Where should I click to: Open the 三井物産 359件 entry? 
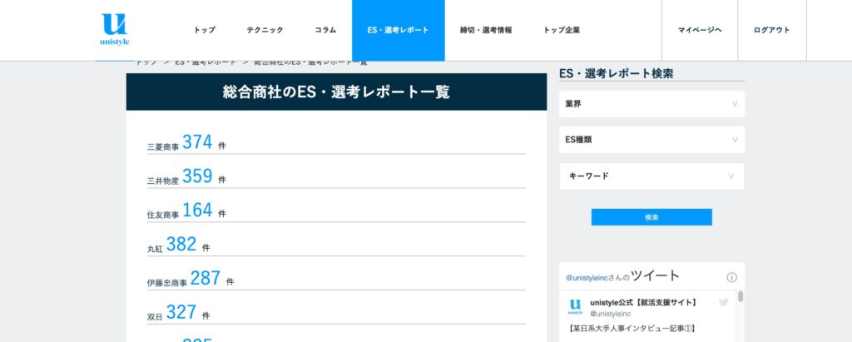(x=336, y=176)
